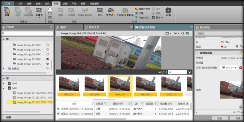This screenshot has height=122, width=244.
Task: Click the Filter DPC funnel icon
Action: (136, 18)
